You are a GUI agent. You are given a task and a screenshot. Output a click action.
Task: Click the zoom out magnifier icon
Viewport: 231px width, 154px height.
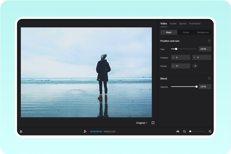[184, 131]
